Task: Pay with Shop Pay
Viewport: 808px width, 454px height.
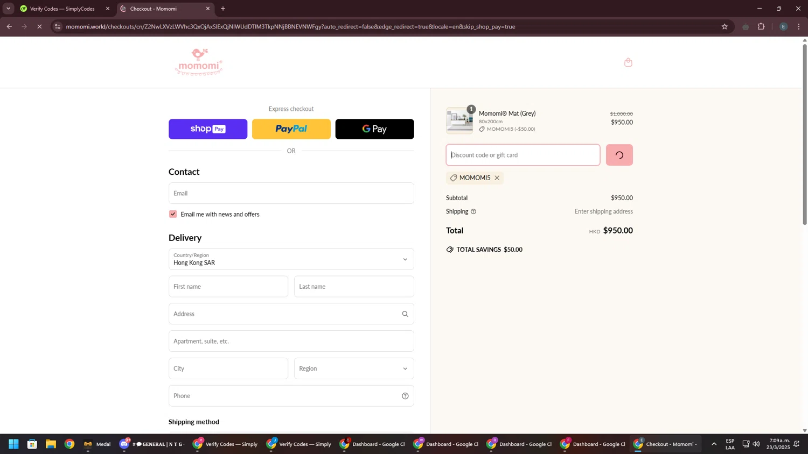Action: point(208,129)
